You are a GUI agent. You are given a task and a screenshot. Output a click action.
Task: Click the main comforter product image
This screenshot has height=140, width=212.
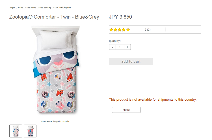point(55,70)
